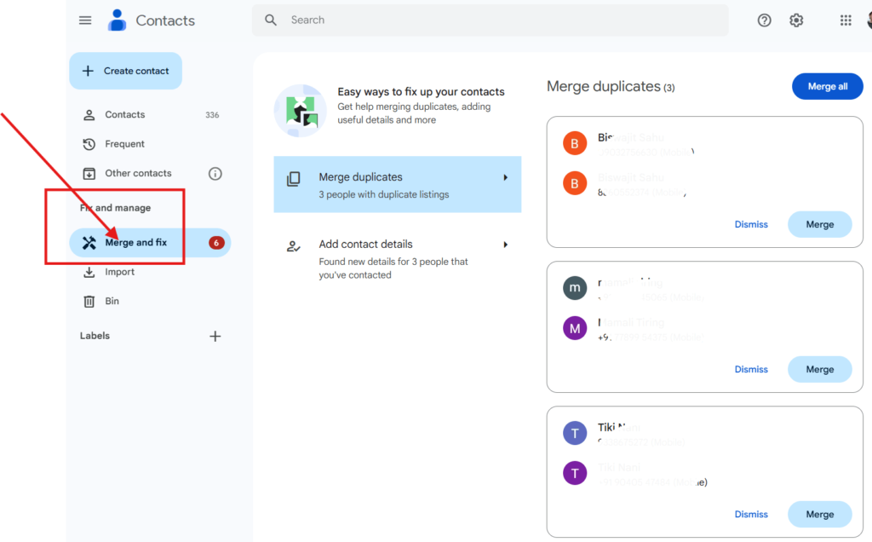Viewport: 872px width, 542px height.
Task: Open the Bin
Action: point(150,302)
